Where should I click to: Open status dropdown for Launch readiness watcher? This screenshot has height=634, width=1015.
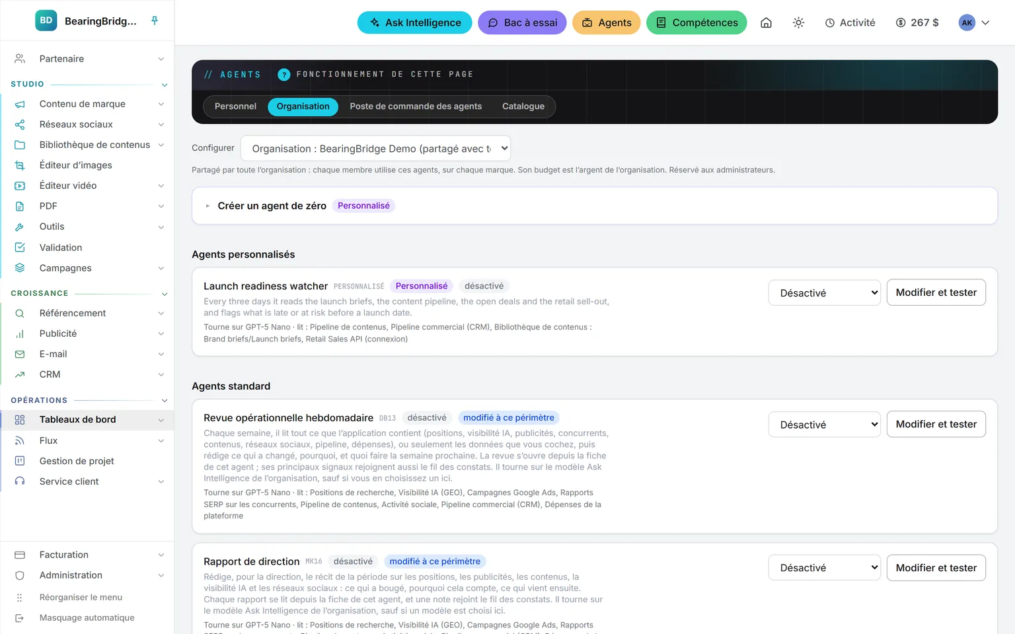(x=824, y=293)
